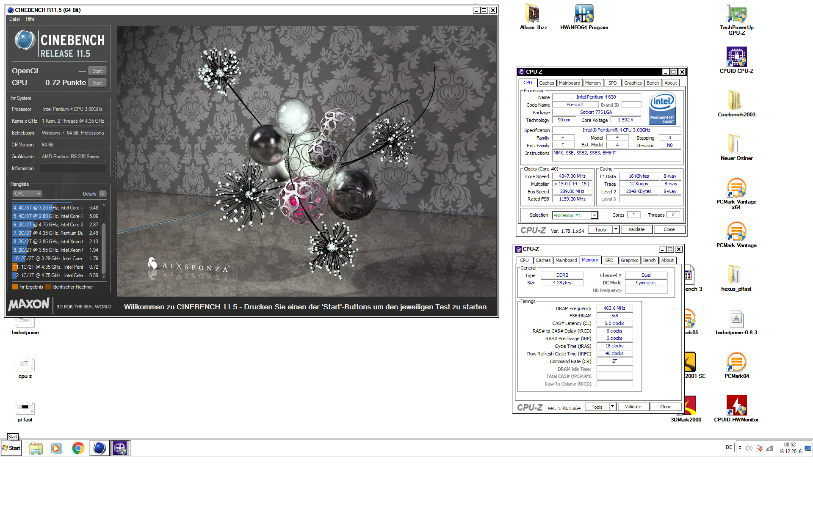Open the taskbar clock and date
Screen dimensions: 813x512
[790, 448]
